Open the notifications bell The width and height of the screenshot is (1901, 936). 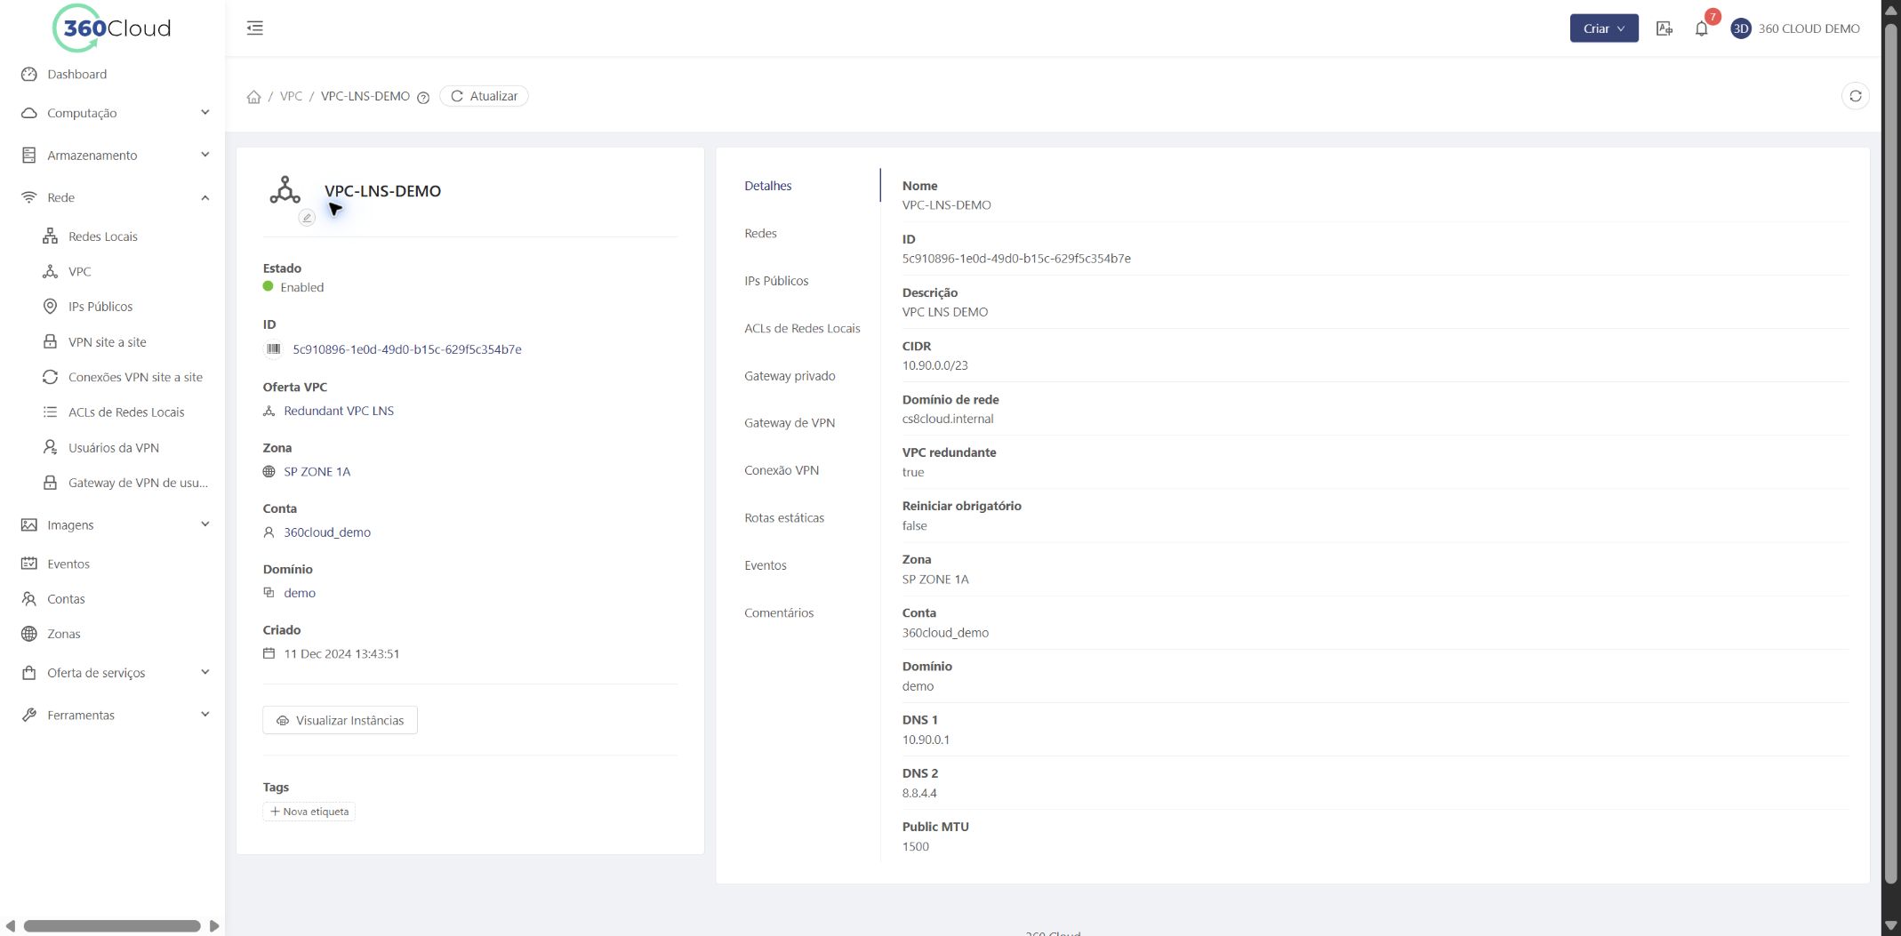(1701, 28)
